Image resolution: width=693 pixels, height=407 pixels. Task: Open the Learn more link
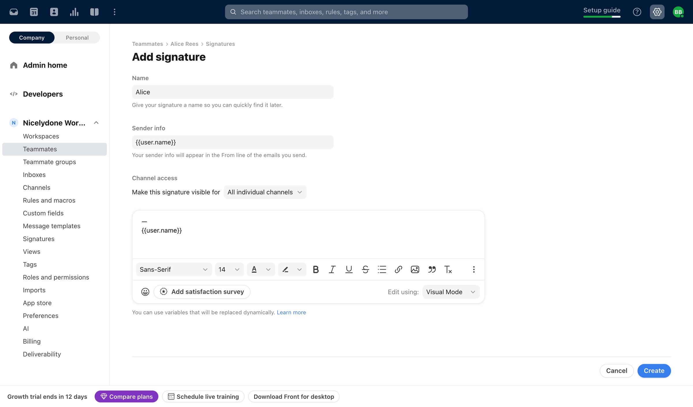click(291, 312)
